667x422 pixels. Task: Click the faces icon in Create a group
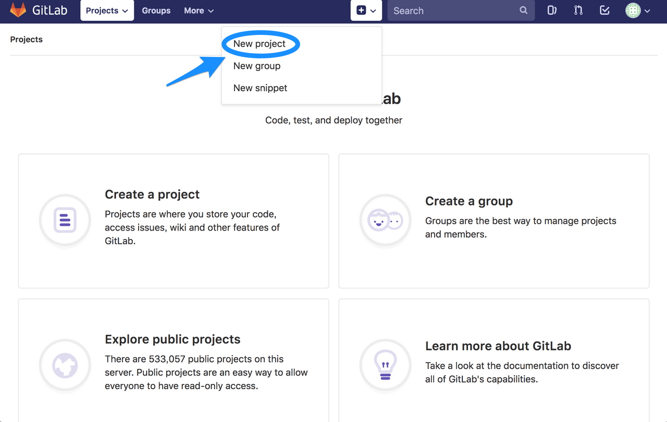tap(386, 220)
